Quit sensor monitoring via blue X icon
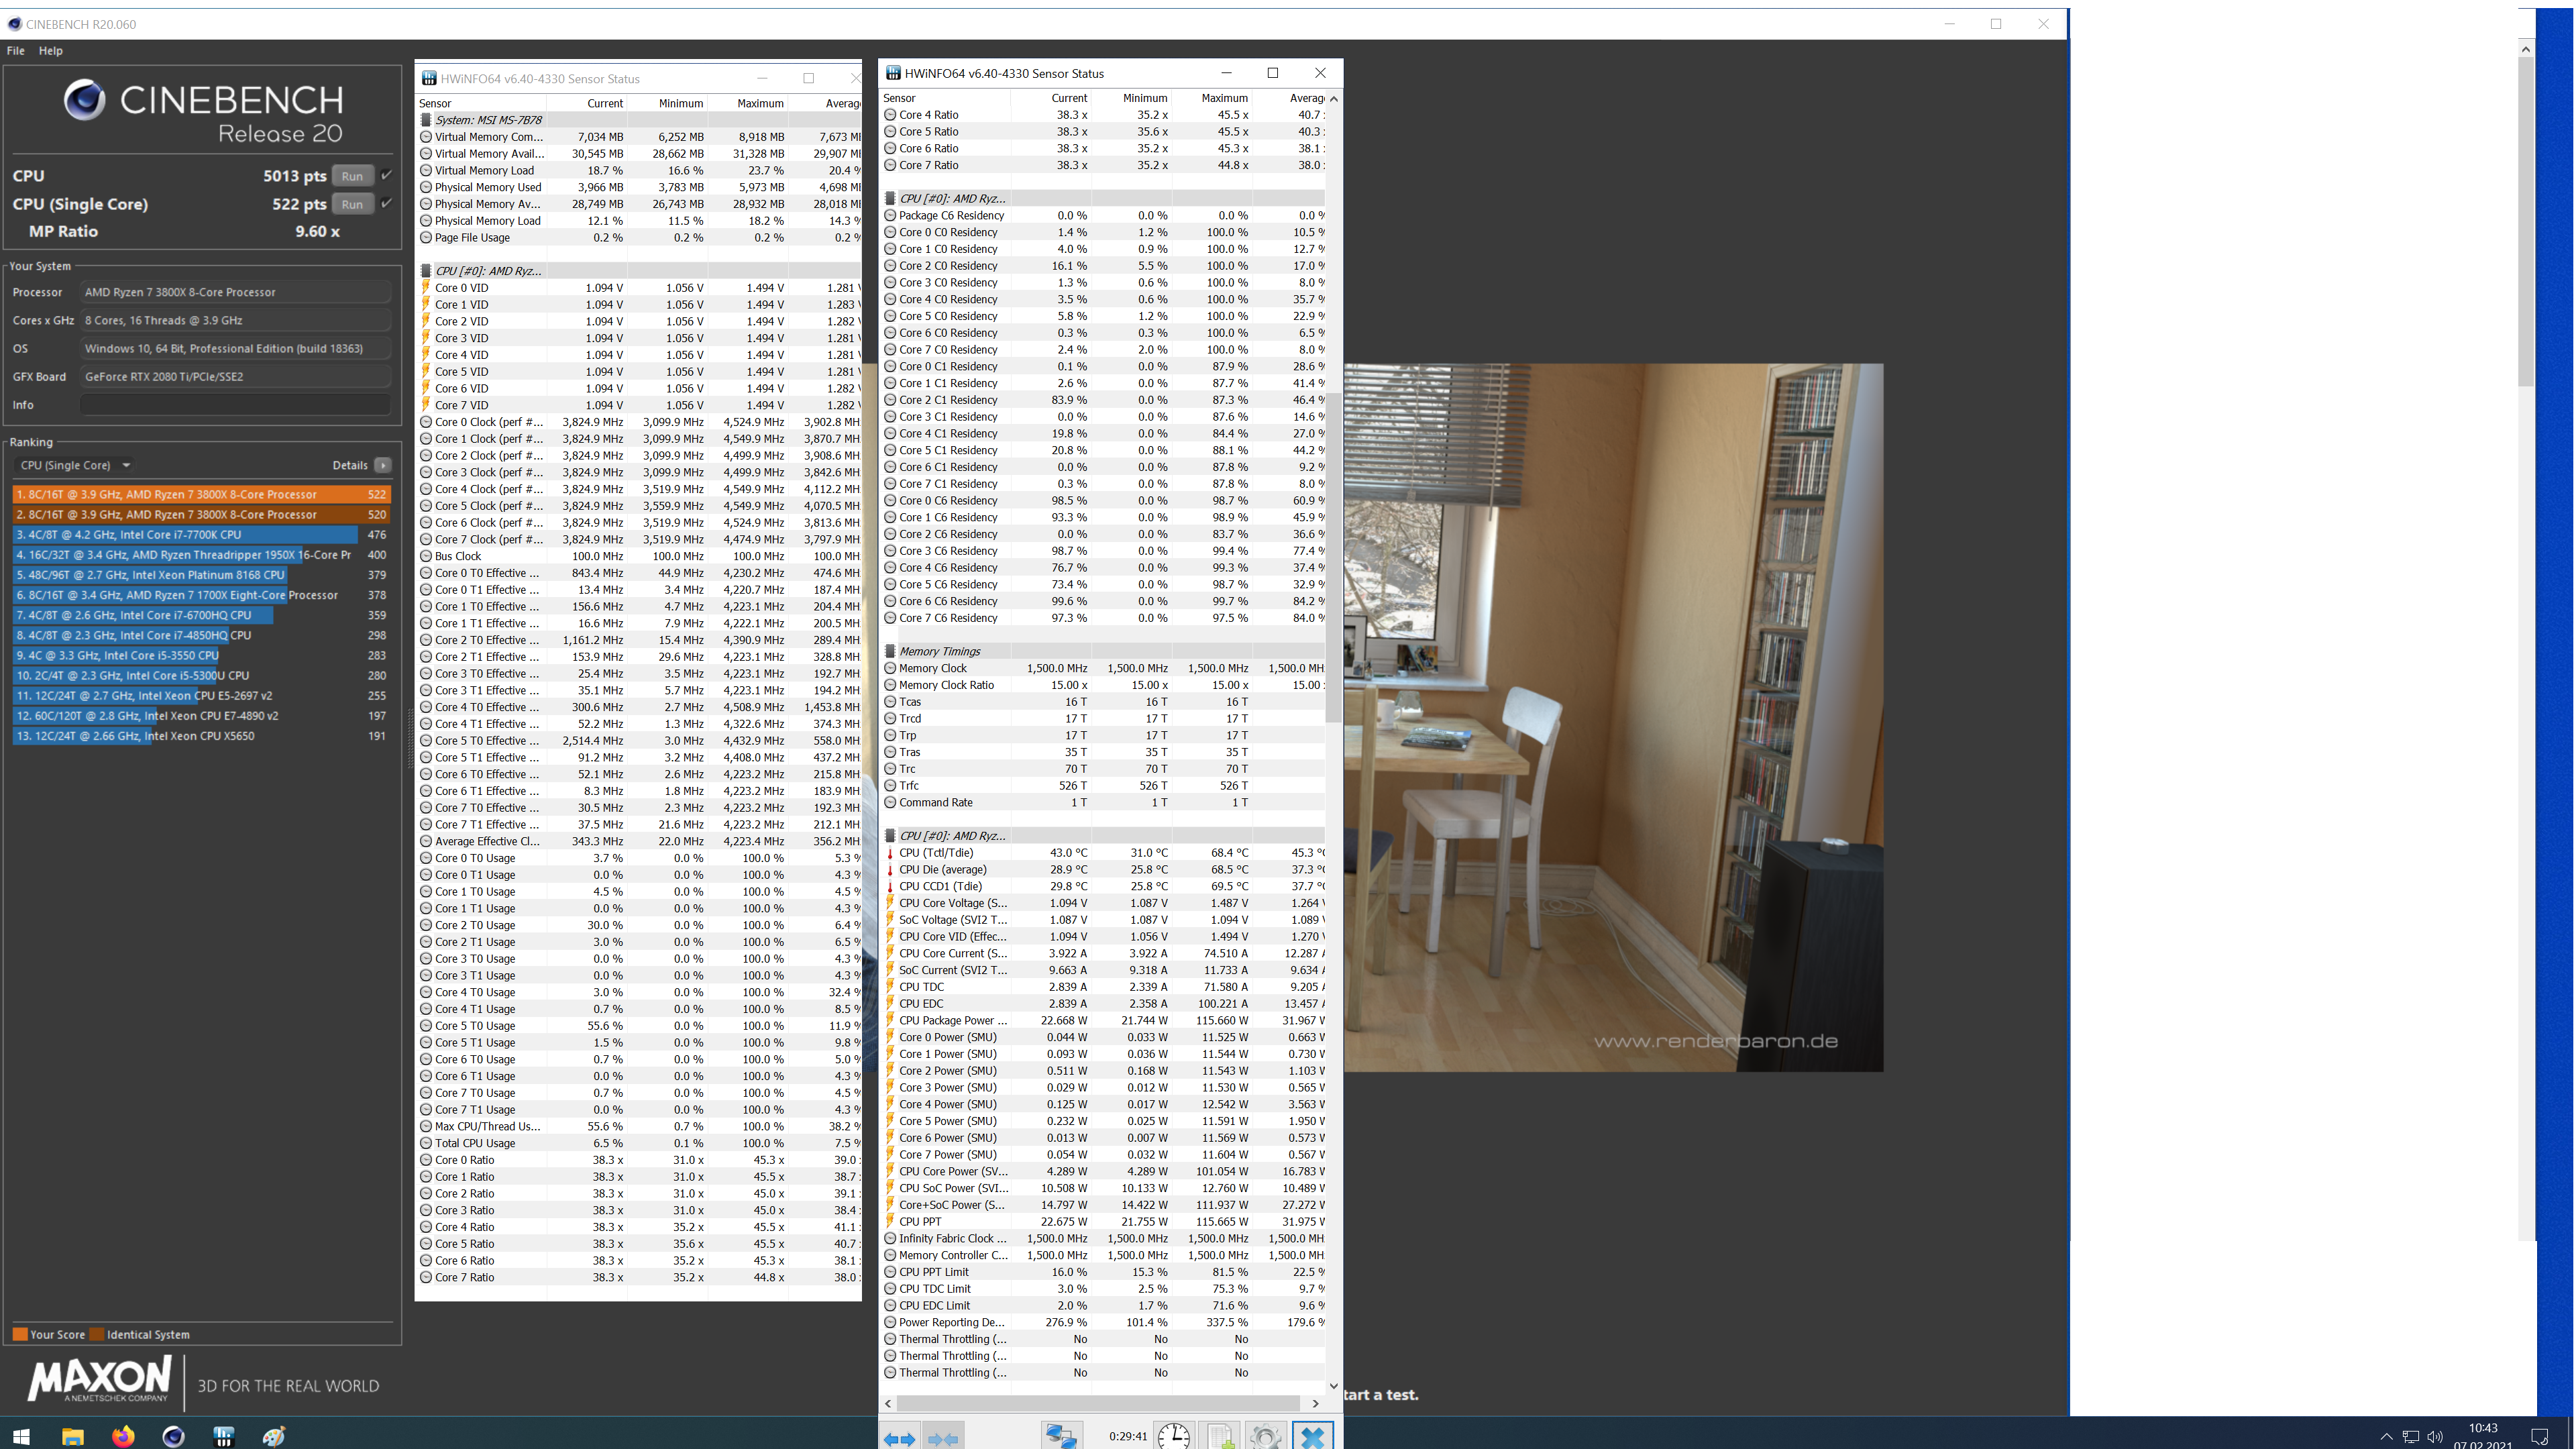Screen dimensions: 2576x1449 point(1313,1437)
